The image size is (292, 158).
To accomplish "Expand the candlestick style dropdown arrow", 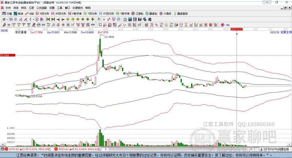I will pos(33,19).
